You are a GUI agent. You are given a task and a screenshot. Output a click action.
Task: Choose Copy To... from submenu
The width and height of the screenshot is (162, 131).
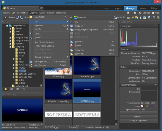tap(94, 50)
